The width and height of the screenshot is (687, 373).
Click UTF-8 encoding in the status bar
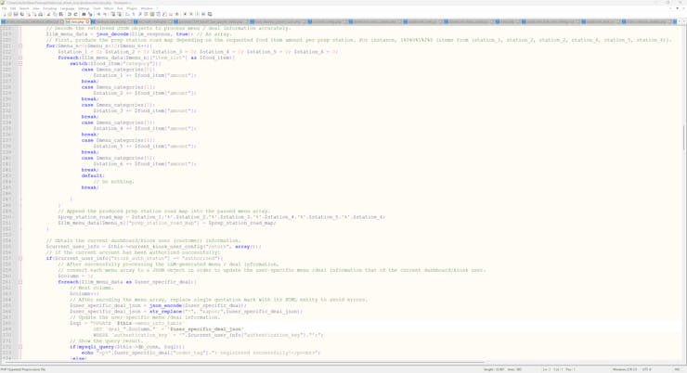coord(646,369)
